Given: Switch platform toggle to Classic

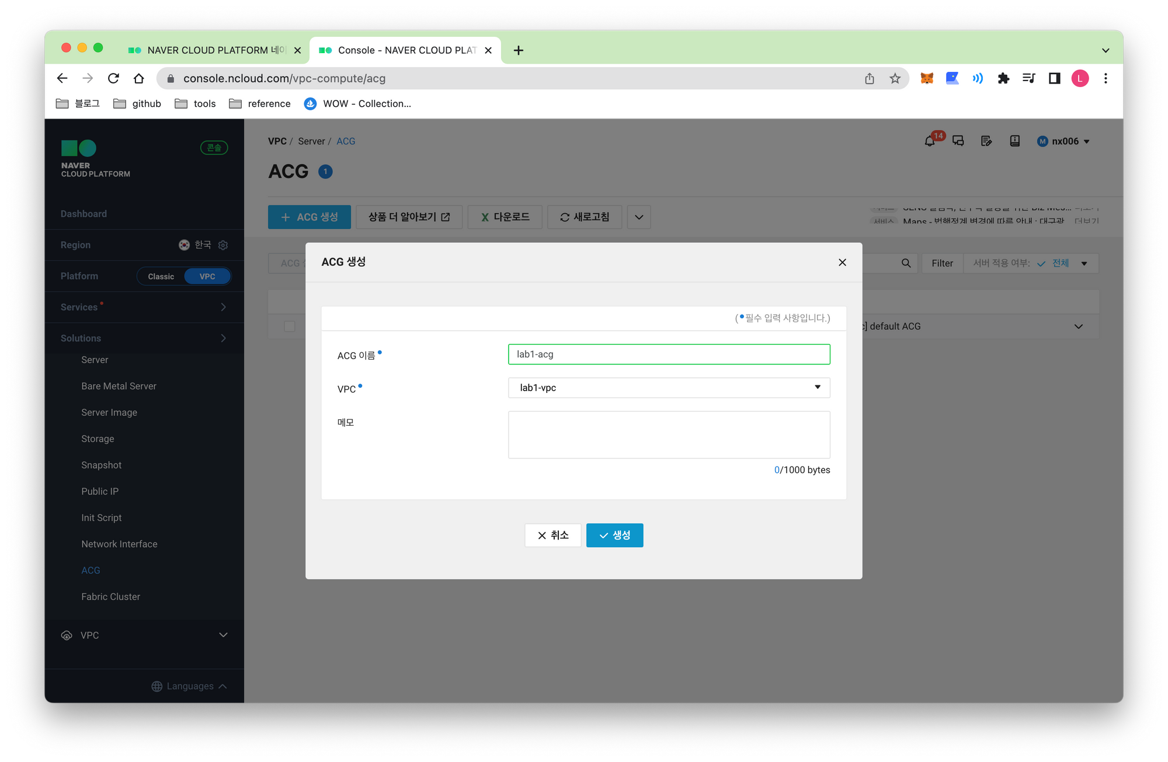Looking at the screenshot, I should click(x=161, y=276).
